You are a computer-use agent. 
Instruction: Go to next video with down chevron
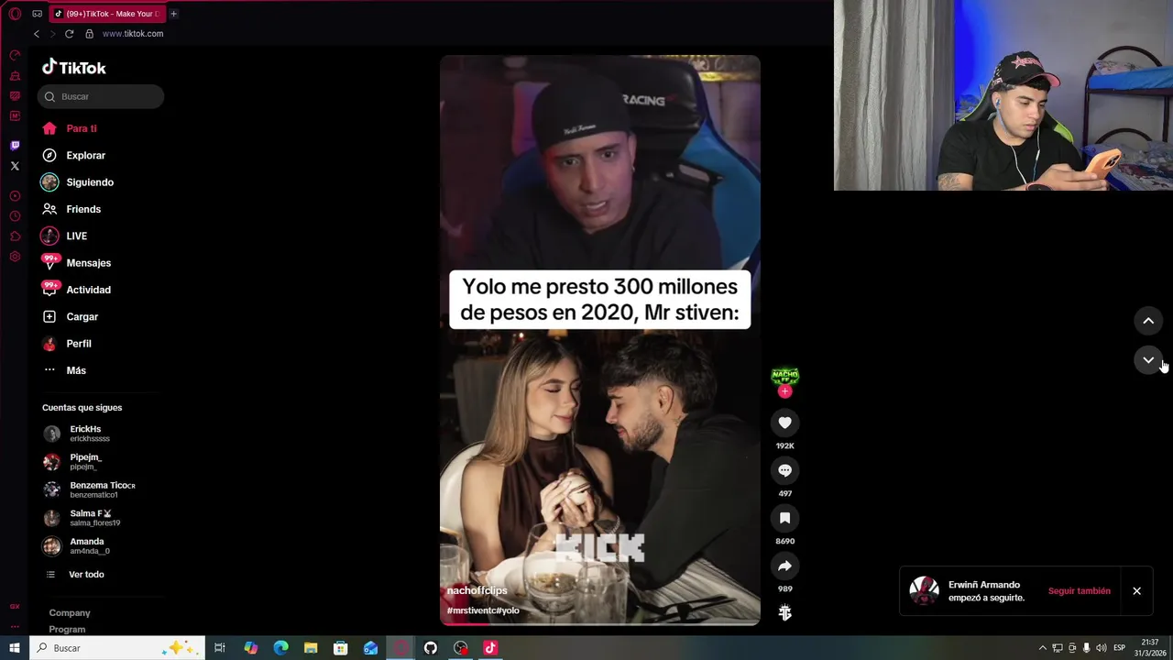(x=1148, y=360)
